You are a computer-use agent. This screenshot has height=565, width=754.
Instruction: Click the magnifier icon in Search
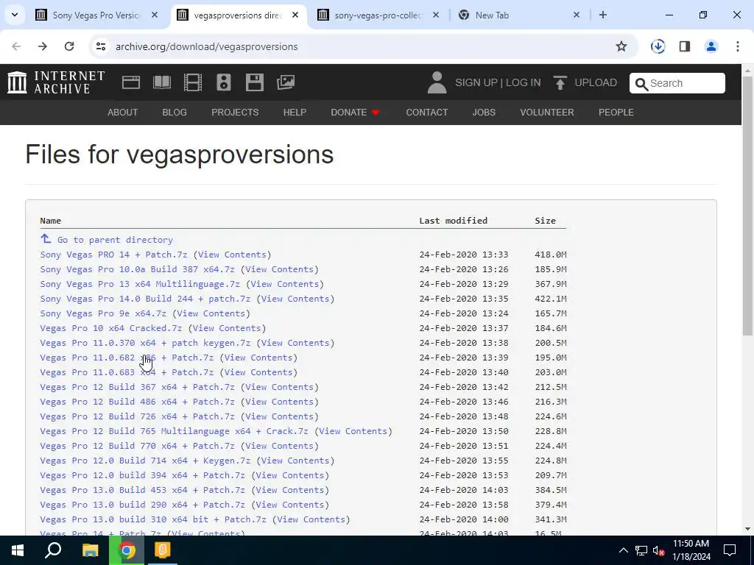coord(641,84)
